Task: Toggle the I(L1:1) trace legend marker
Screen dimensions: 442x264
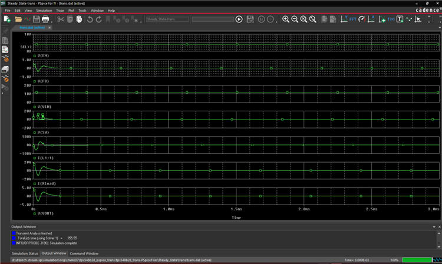Action: tap(35, 158)
